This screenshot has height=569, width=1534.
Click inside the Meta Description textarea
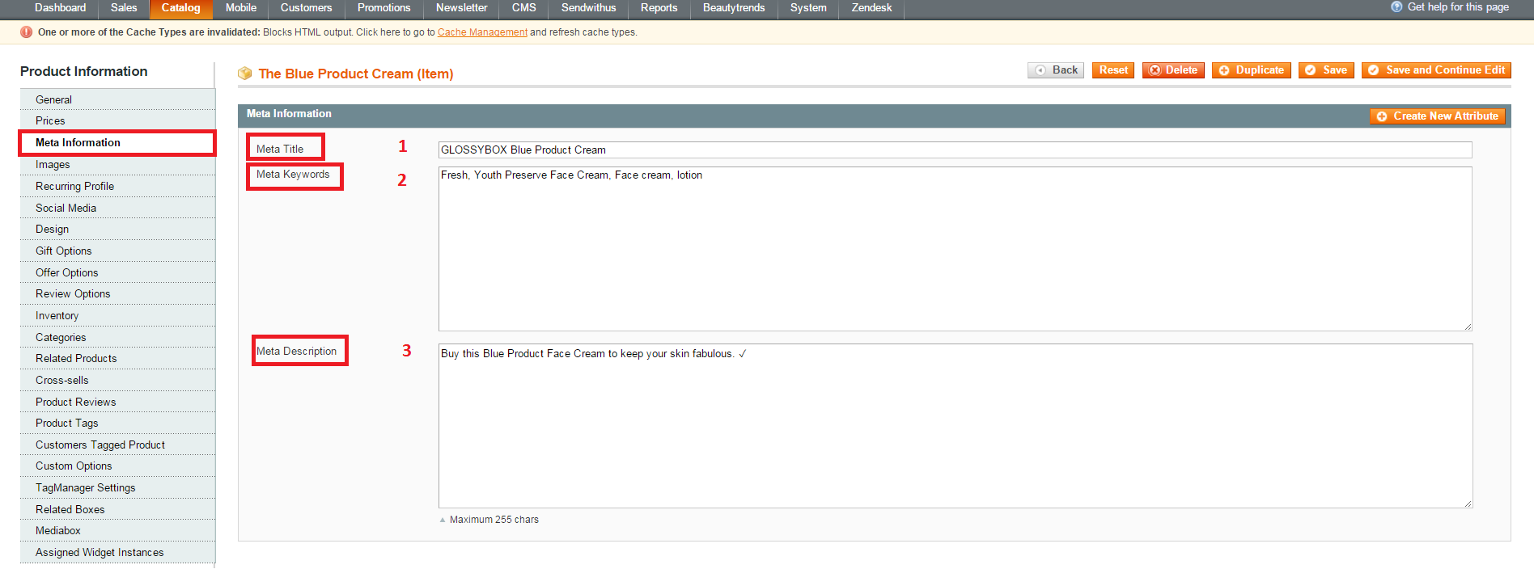pyautogui.click(x=955, y=426)
